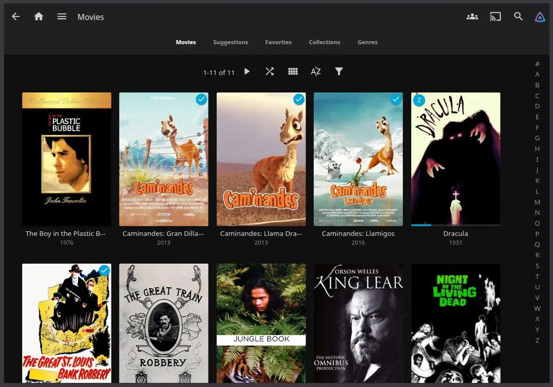Jump to letter P in alphabet picker
This screenshot has height=387, width=553.
[537, 234]
